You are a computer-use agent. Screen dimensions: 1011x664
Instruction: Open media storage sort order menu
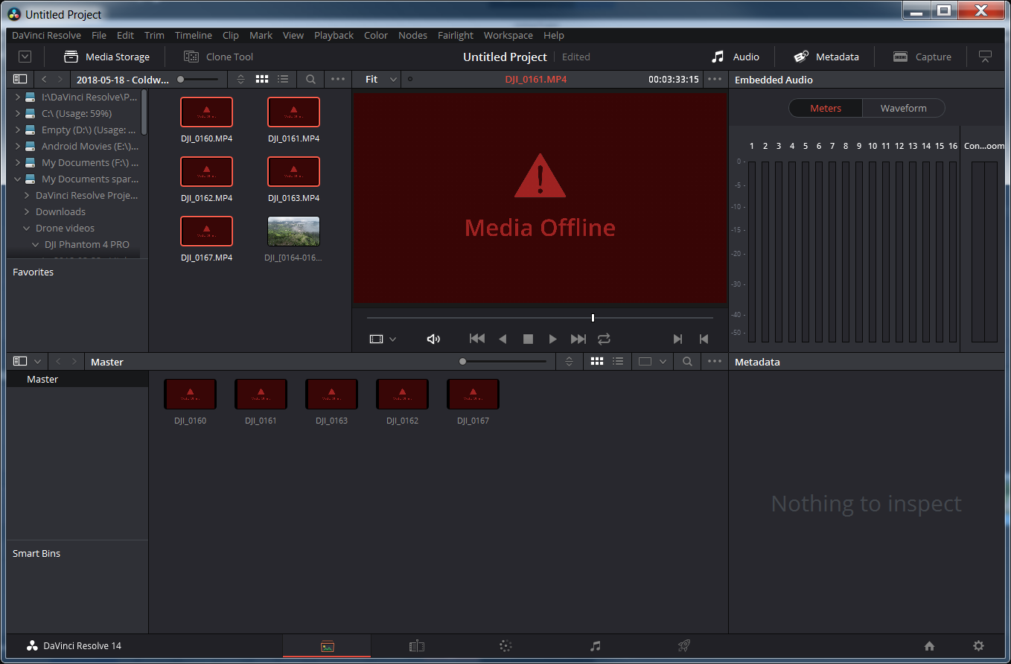coord(240,79)
